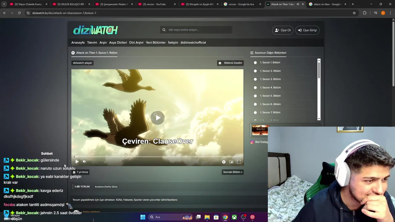This screenshot has height=222, width=395.
Task: Go to Sonraki Bölüm
Action: coord(233,172)
